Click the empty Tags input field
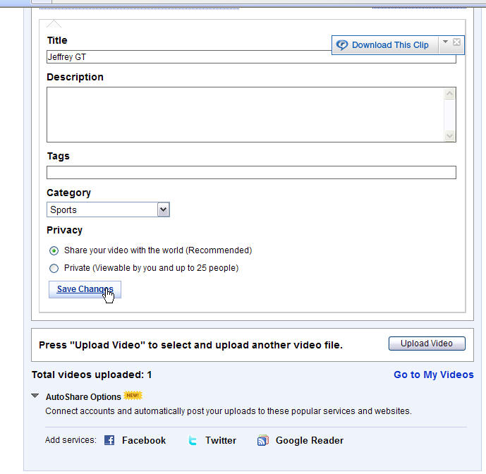This screenshot has width=486, height=474. click(251, 172)
